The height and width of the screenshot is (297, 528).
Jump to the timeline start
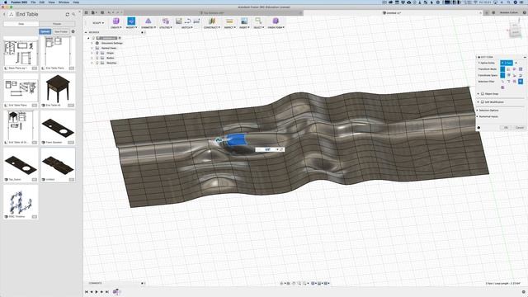click(x=87, y=292)
